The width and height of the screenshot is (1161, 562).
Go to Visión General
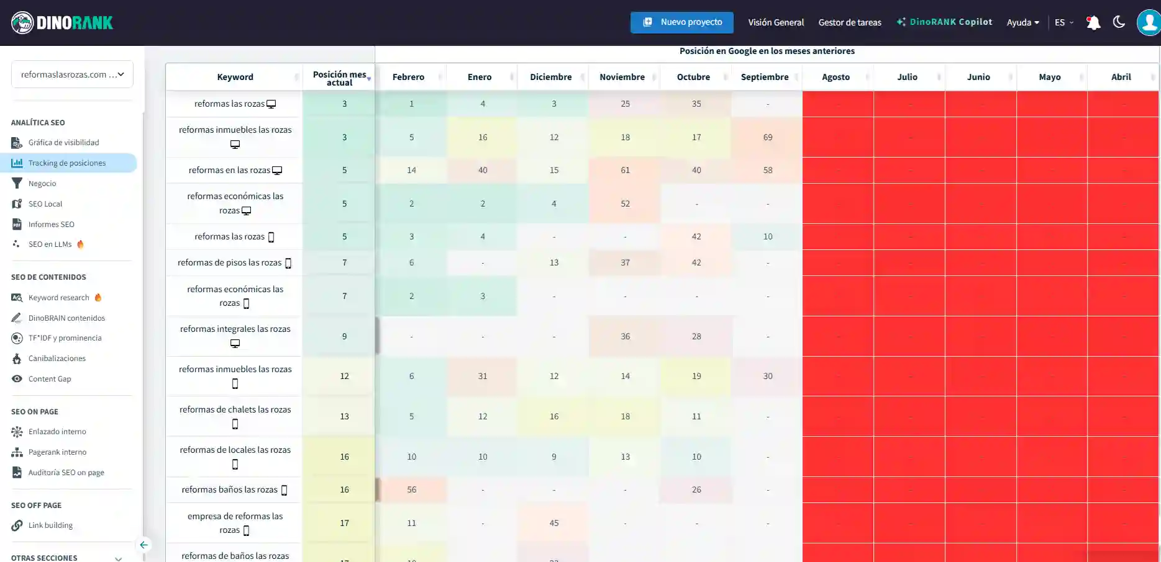click(775, 23)
